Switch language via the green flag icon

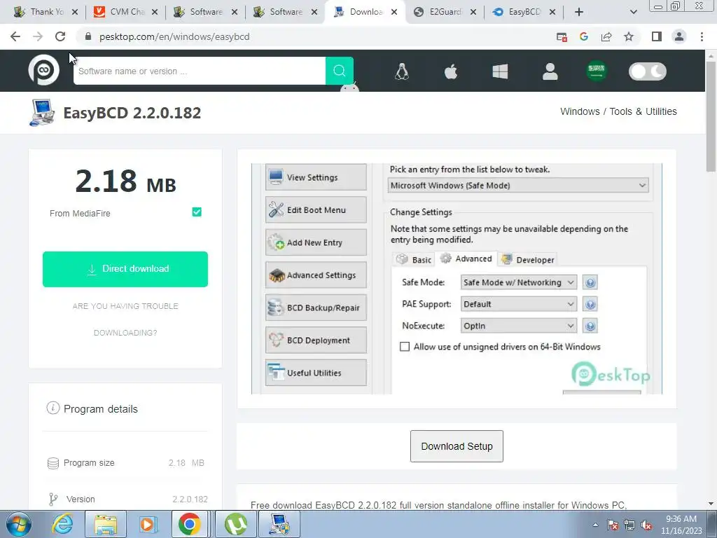pyautogui.click(x=597, y=71)
